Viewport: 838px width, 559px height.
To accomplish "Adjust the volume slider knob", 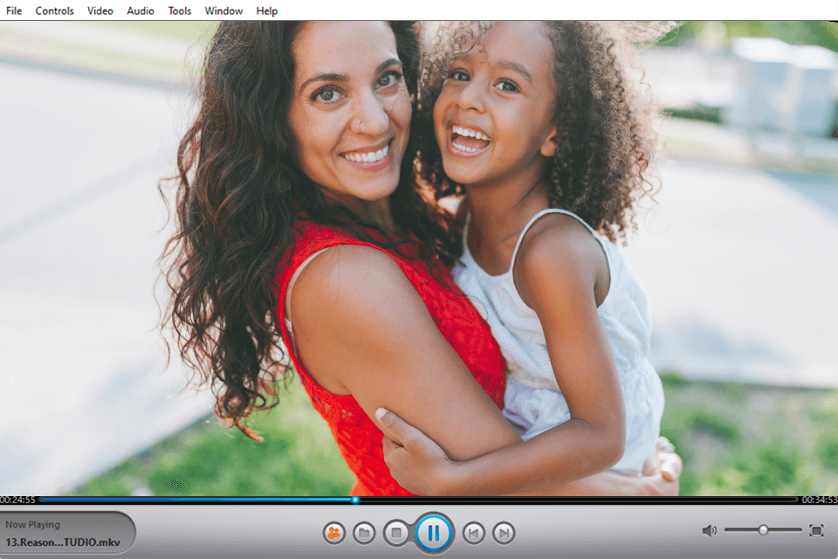I will point(763,529).
